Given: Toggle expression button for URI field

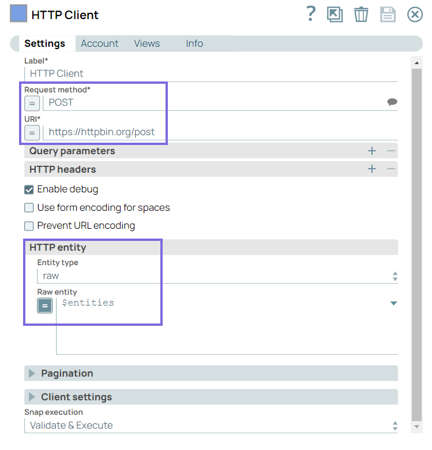Looking at the screenshot, I should coord(32,132).
